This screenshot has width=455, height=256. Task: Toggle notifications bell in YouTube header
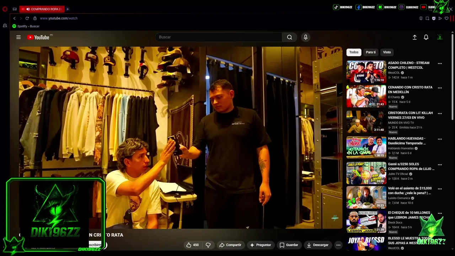pos(426,37)
